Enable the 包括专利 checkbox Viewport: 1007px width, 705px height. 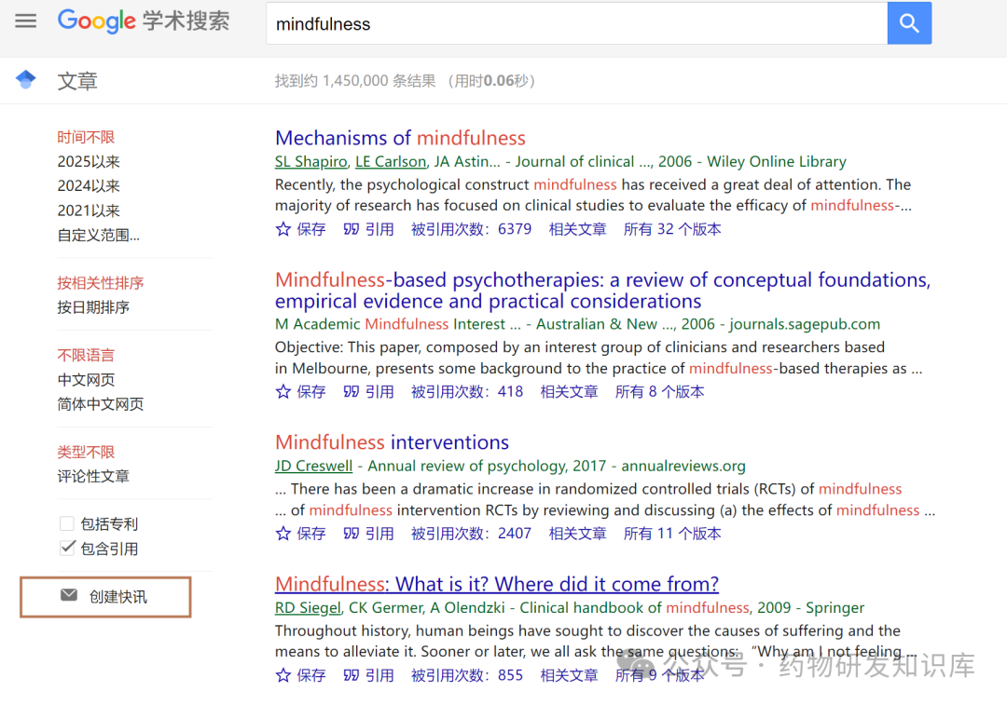[67, 523]
